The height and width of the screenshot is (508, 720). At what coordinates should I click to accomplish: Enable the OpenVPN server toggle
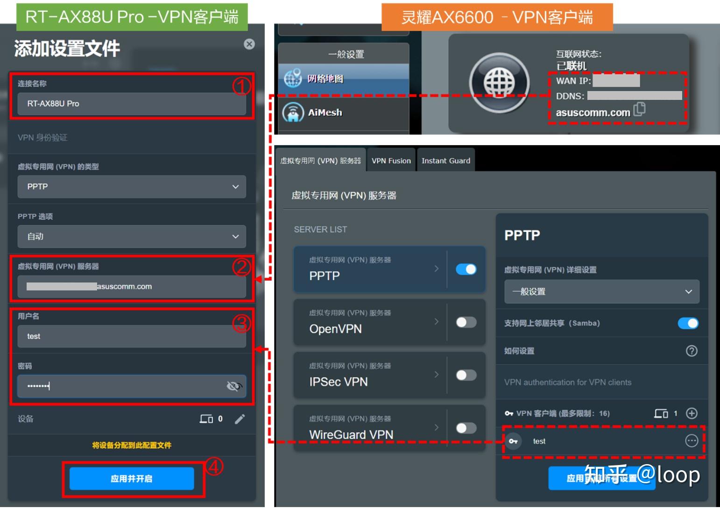466,322
